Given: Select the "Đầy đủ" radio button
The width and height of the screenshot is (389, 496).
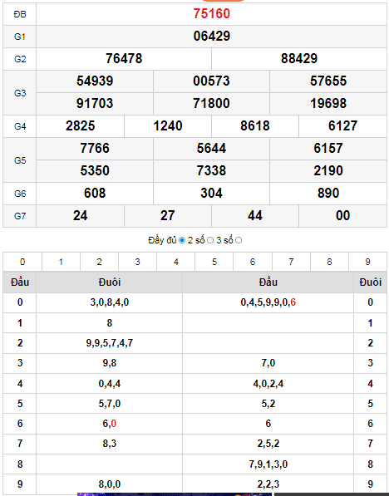Looking at the screenshot, I should (182, 240).
